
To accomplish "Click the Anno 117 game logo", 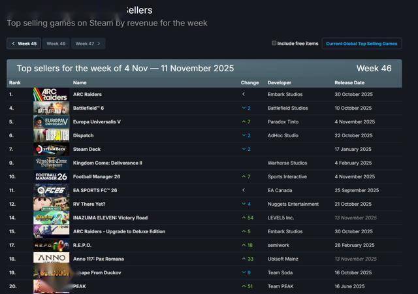I will 51,259.
